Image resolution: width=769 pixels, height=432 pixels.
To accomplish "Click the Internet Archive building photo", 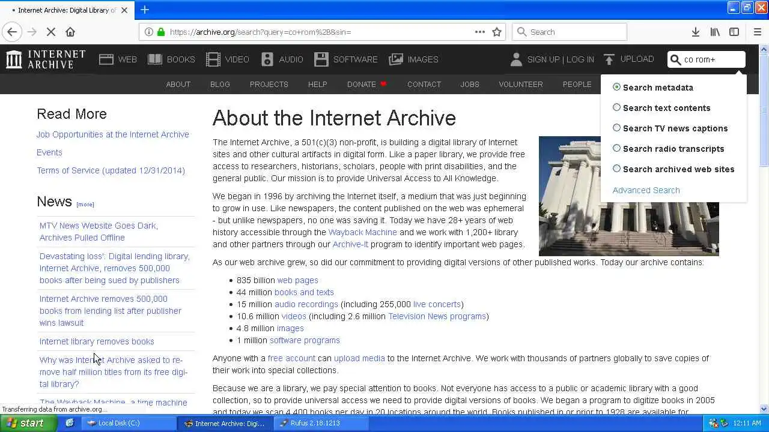I will tap(628, 196).
